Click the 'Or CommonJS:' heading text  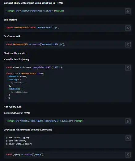point(12,36)
